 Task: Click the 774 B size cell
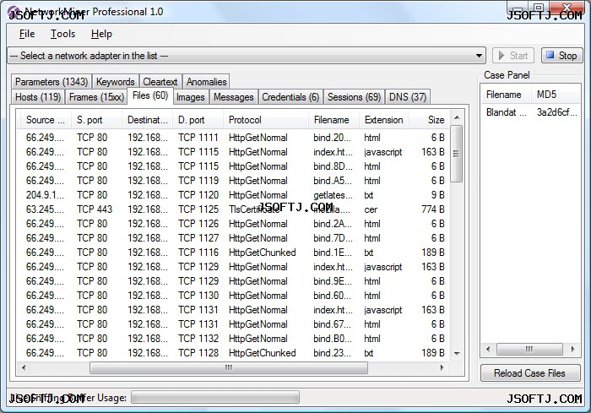(432, 209)
